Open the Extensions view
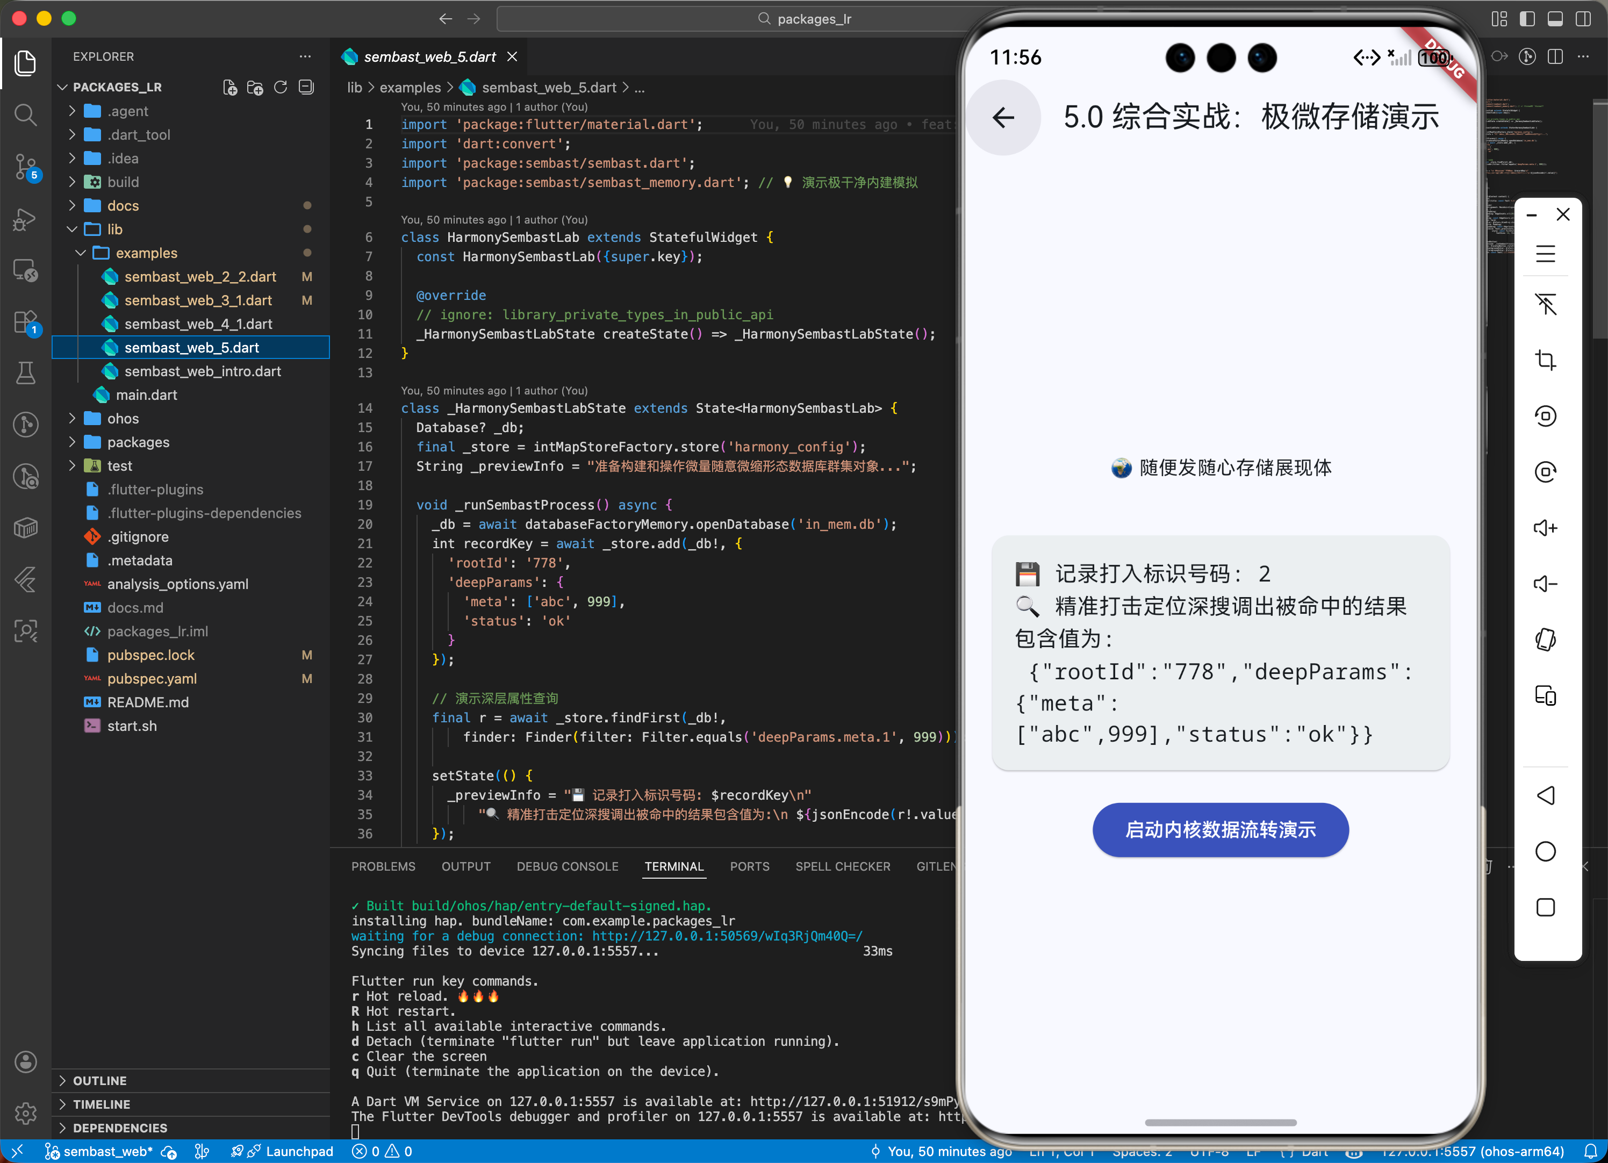This screenshot has width=1608, height=1163. [25, 322]
